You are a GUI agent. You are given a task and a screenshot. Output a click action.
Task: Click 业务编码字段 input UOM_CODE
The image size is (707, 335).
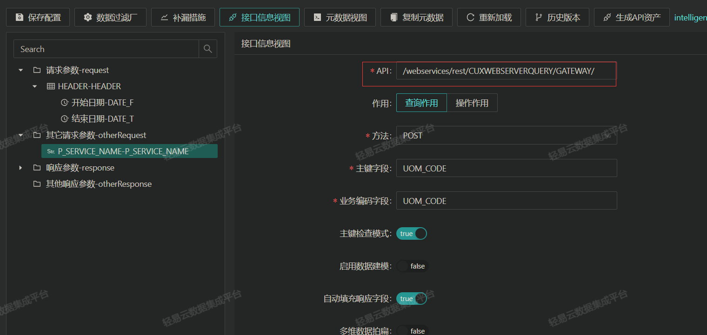pos(507,201)
